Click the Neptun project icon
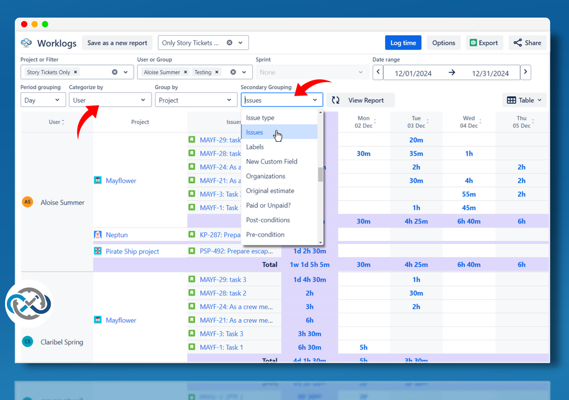 [97, 235]
